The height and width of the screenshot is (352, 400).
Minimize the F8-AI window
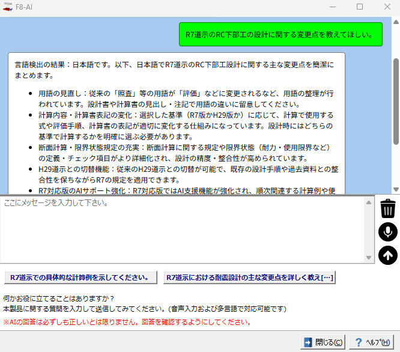click(x=333, y=7)
